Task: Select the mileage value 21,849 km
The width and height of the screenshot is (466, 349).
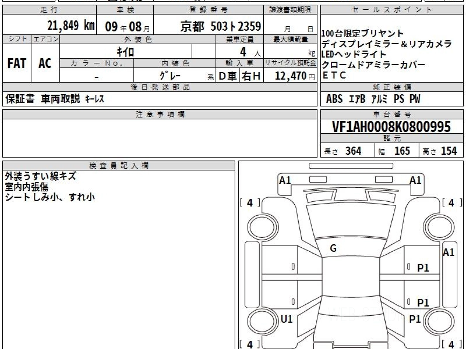Action: click(71, 26)
